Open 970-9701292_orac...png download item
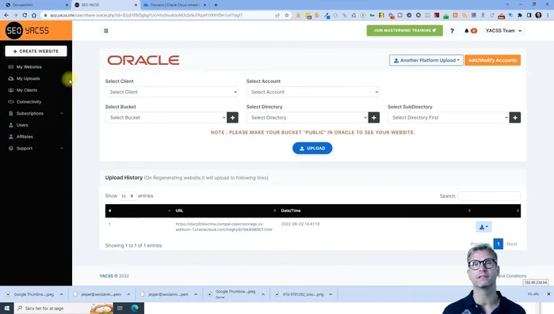This screenshot has width=554, height=314. click(x=303, y=294)
